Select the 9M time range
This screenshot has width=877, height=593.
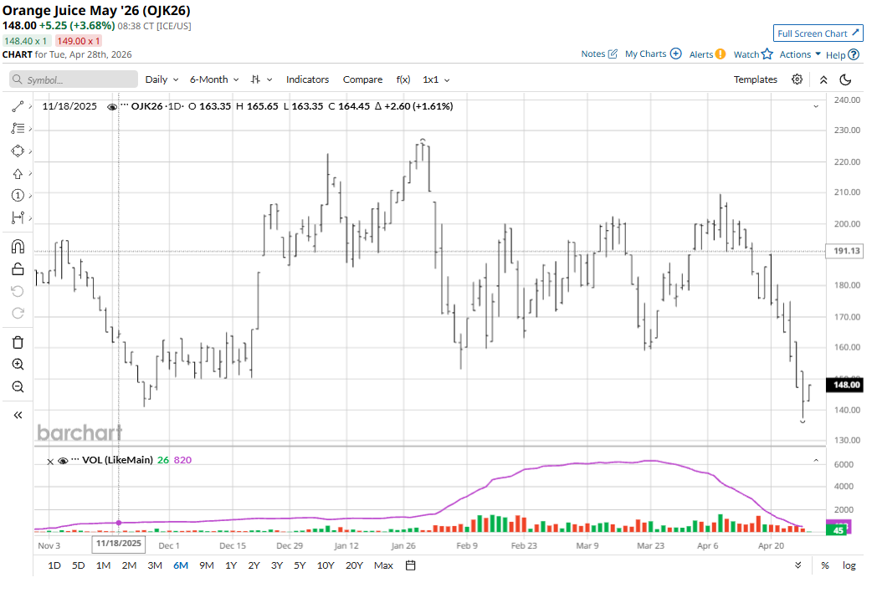click(x=207, y=565)
